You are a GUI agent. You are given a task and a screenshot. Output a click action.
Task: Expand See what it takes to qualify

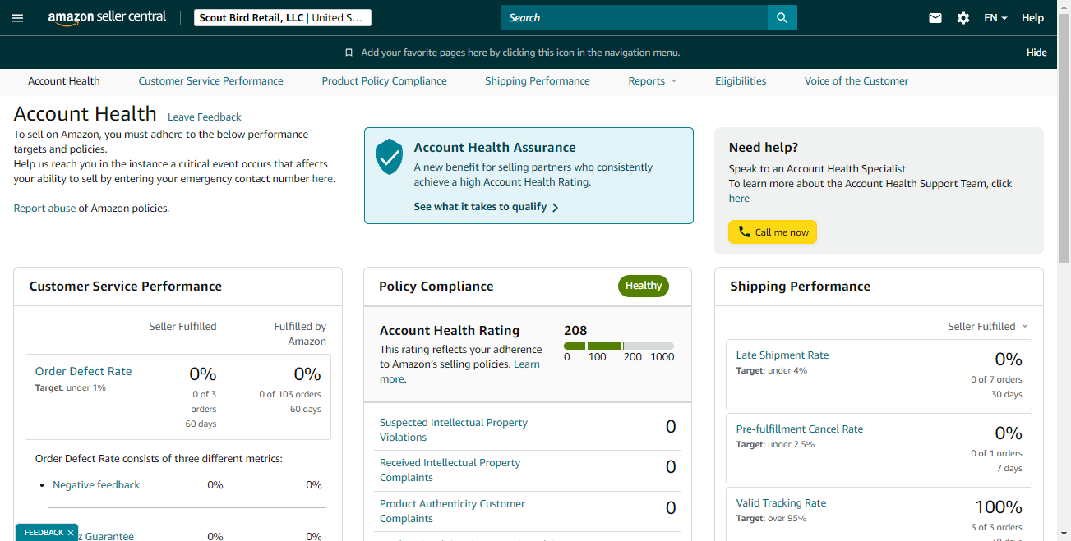click(x=486, y=207)
